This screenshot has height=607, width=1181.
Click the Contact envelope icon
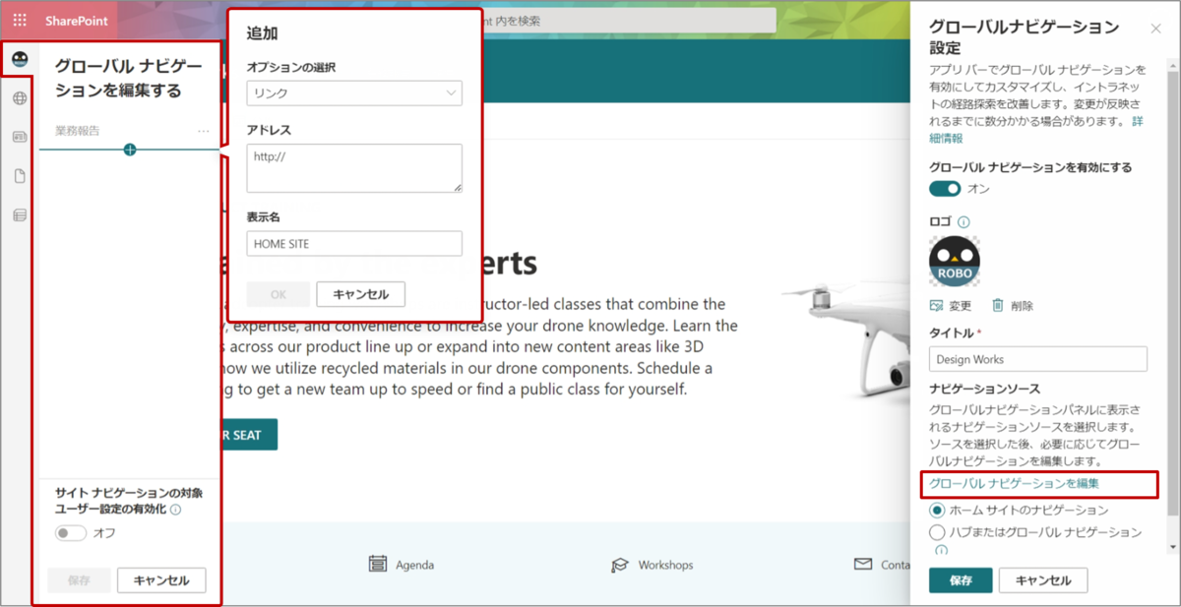(863, 565)
